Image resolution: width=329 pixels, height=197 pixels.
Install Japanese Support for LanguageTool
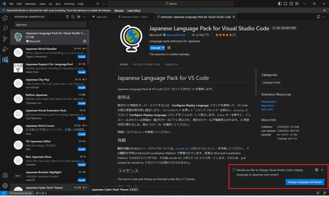tap(82, 72)
